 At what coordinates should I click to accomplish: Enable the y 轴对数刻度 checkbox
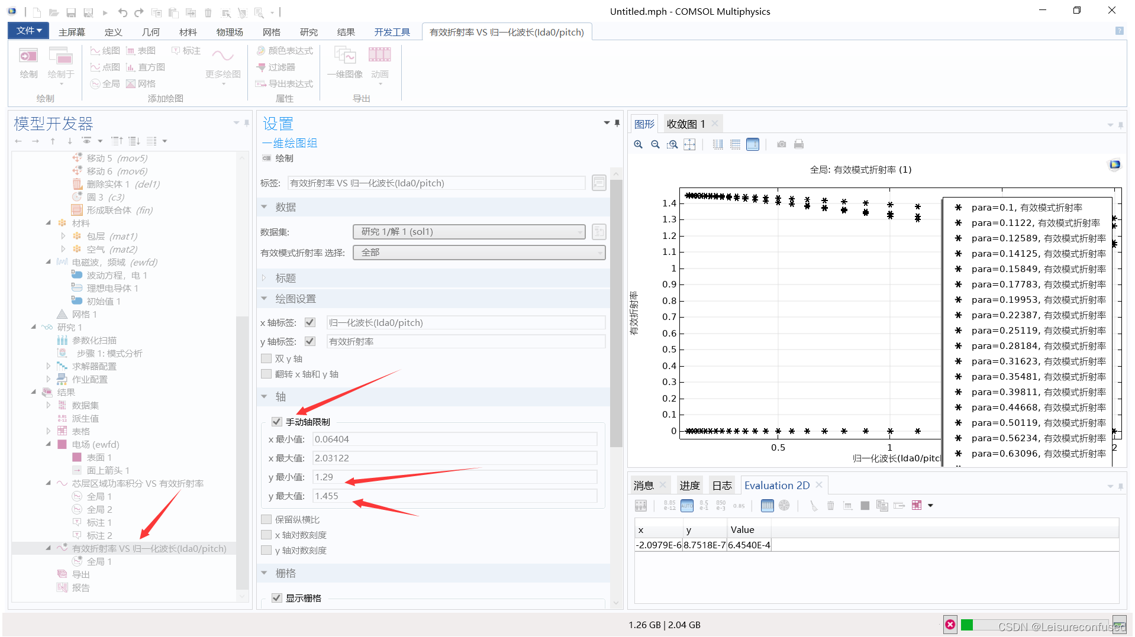pos(266,551)
